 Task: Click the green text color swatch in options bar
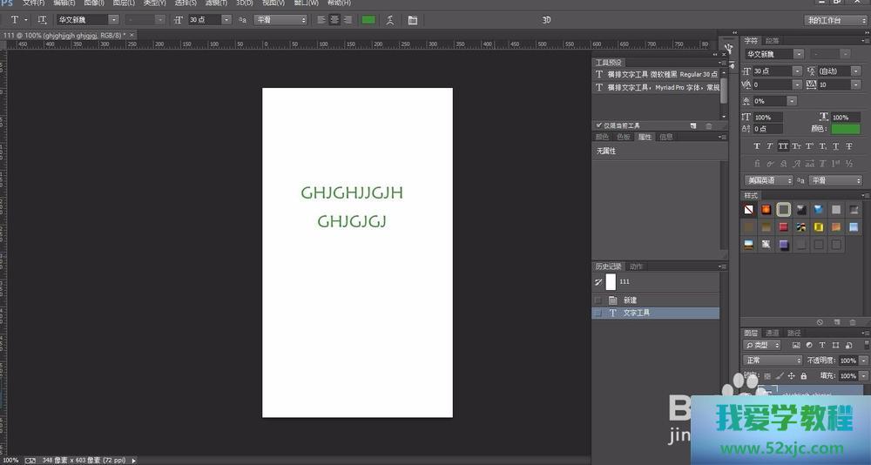pos(368,19)
